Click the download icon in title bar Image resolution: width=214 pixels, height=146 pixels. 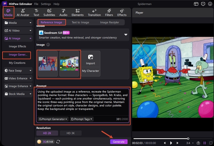point(210,4)
